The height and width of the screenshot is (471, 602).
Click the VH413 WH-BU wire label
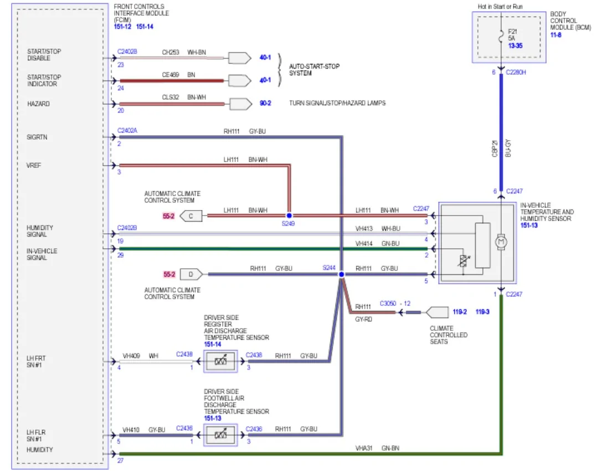click(x=378, y=229)
